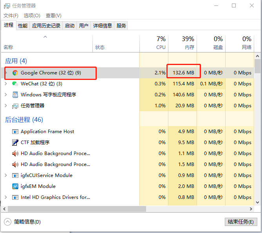Click the Google Chrome app icon

point(15,73)
